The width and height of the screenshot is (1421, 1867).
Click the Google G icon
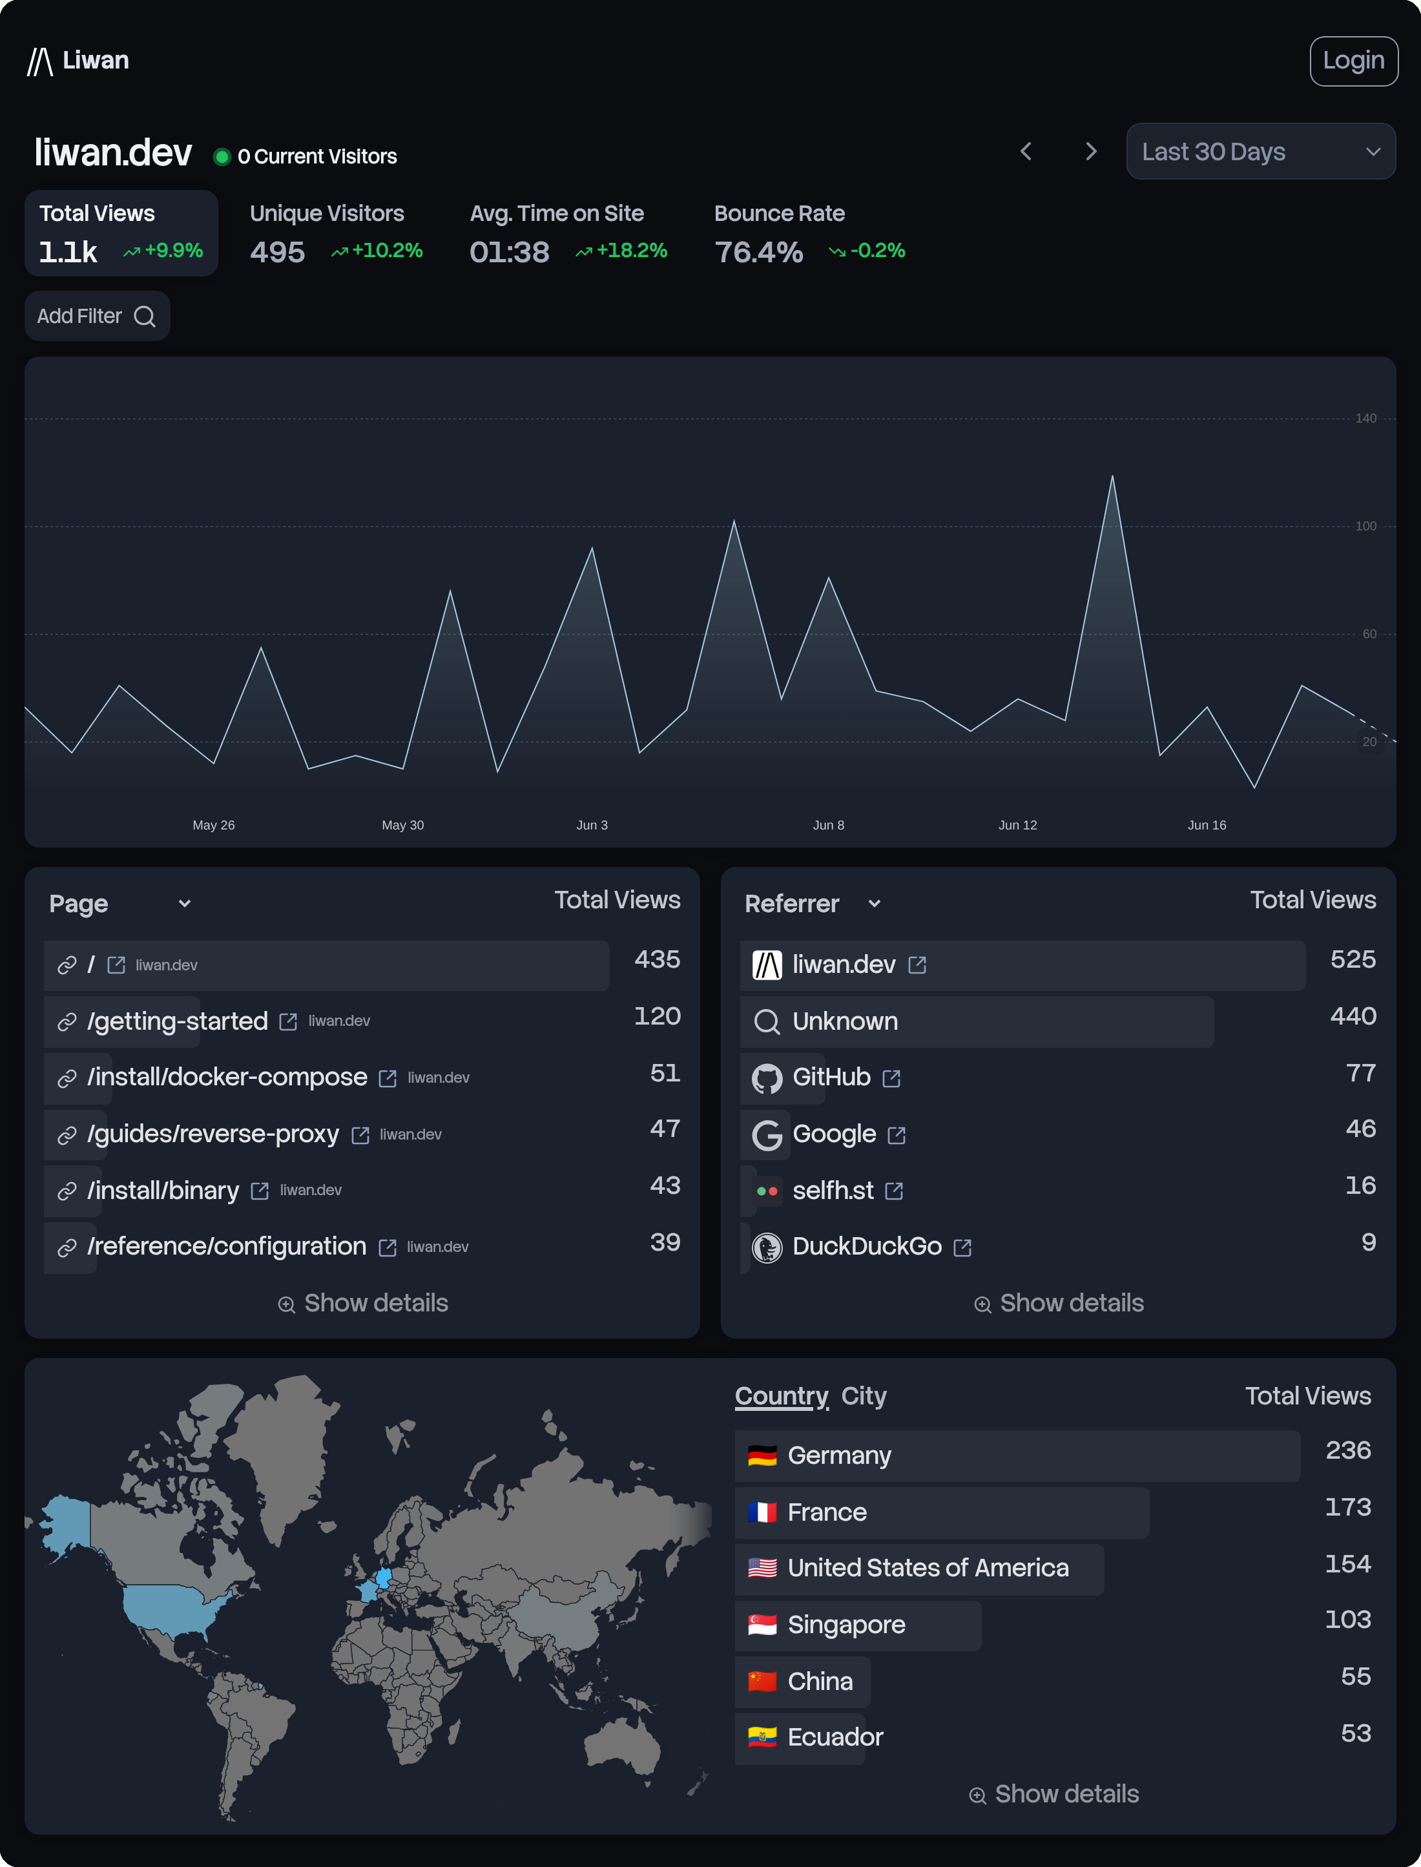[767, 1135]
